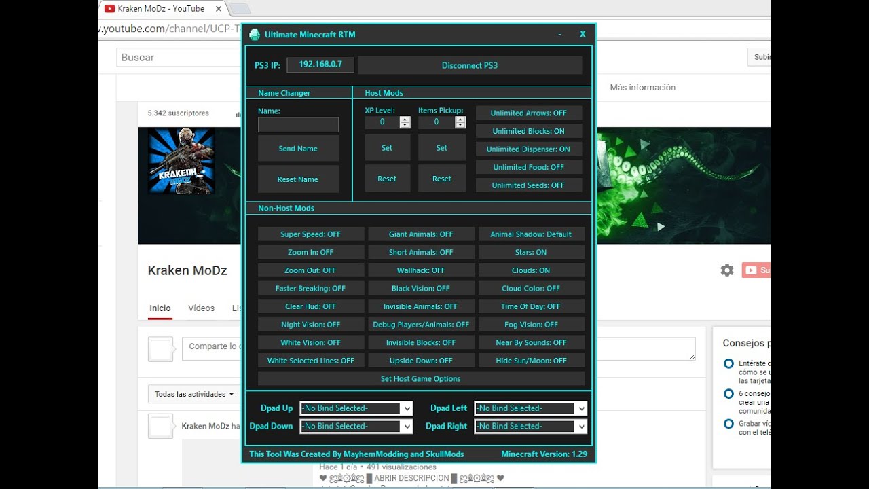The image size is (869, 489).
Task: Click the PS3 IP address field
Action: click(320, 65)
